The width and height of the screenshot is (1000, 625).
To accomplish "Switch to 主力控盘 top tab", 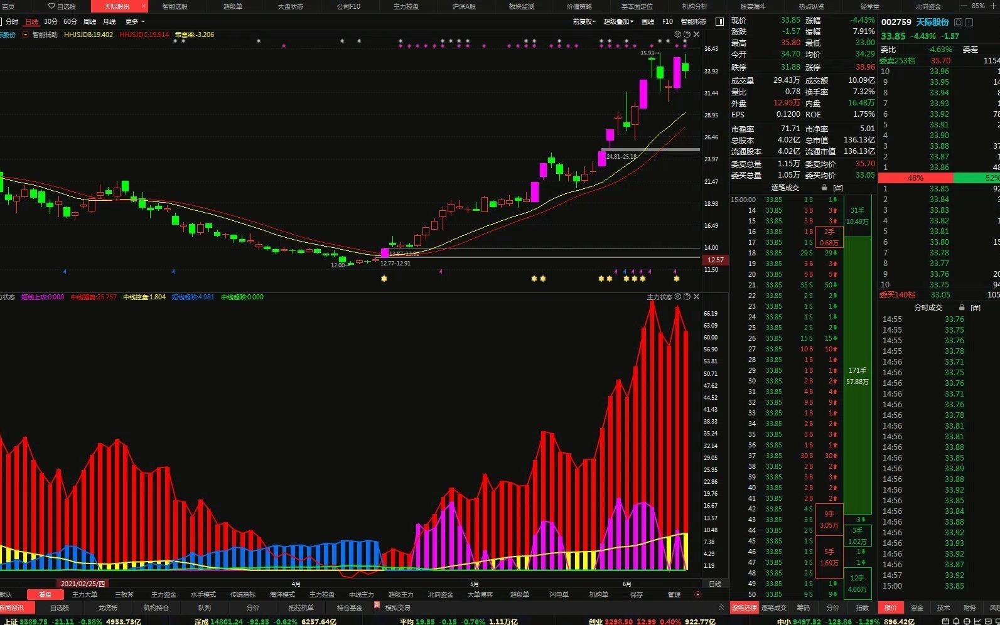I will [406, 6].
